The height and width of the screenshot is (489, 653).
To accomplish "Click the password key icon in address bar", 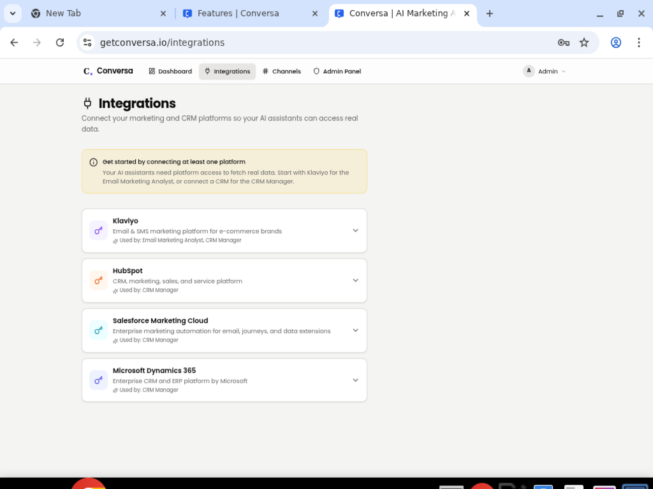I will click(x=564, y=43).
